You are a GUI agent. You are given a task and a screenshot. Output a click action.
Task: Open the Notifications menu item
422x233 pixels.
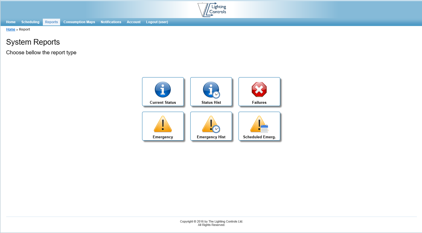[111, 22]
